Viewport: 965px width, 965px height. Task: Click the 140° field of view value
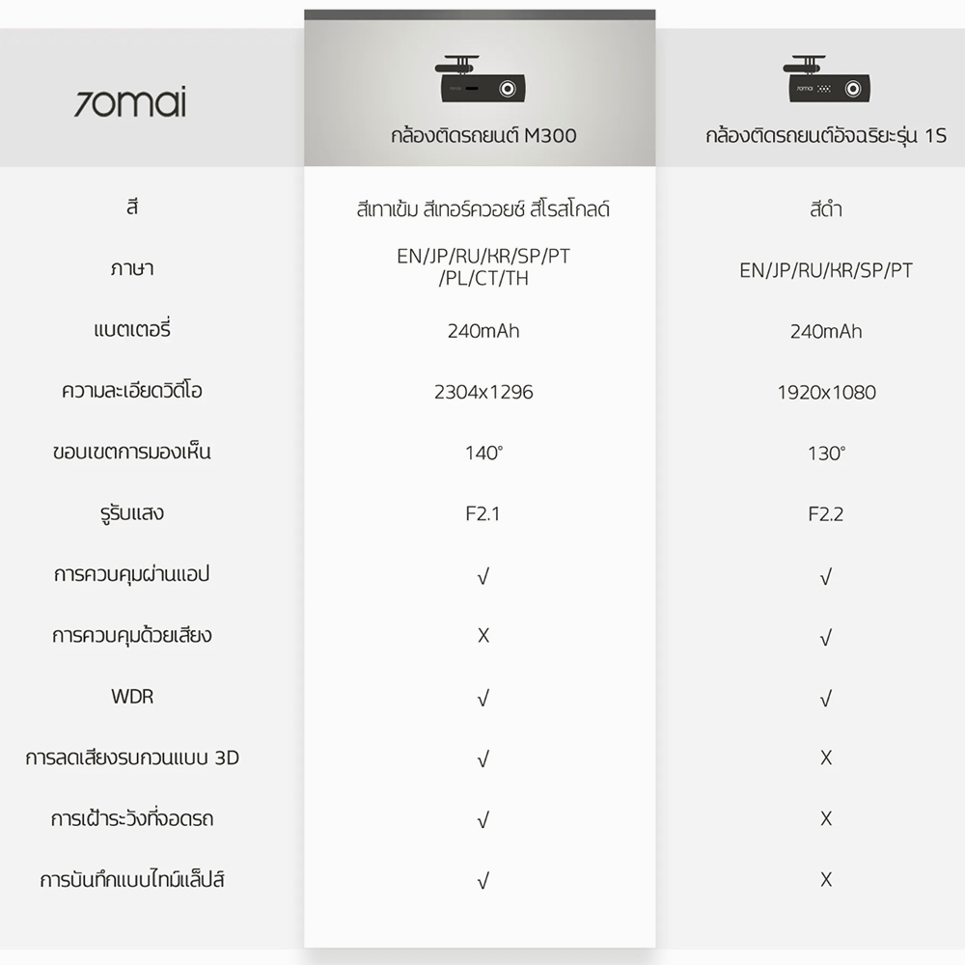click(x=483, y=453)
